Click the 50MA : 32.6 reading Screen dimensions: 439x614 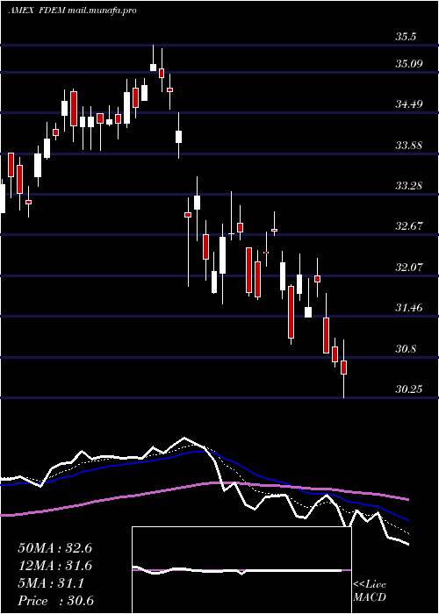pos(54,548)
